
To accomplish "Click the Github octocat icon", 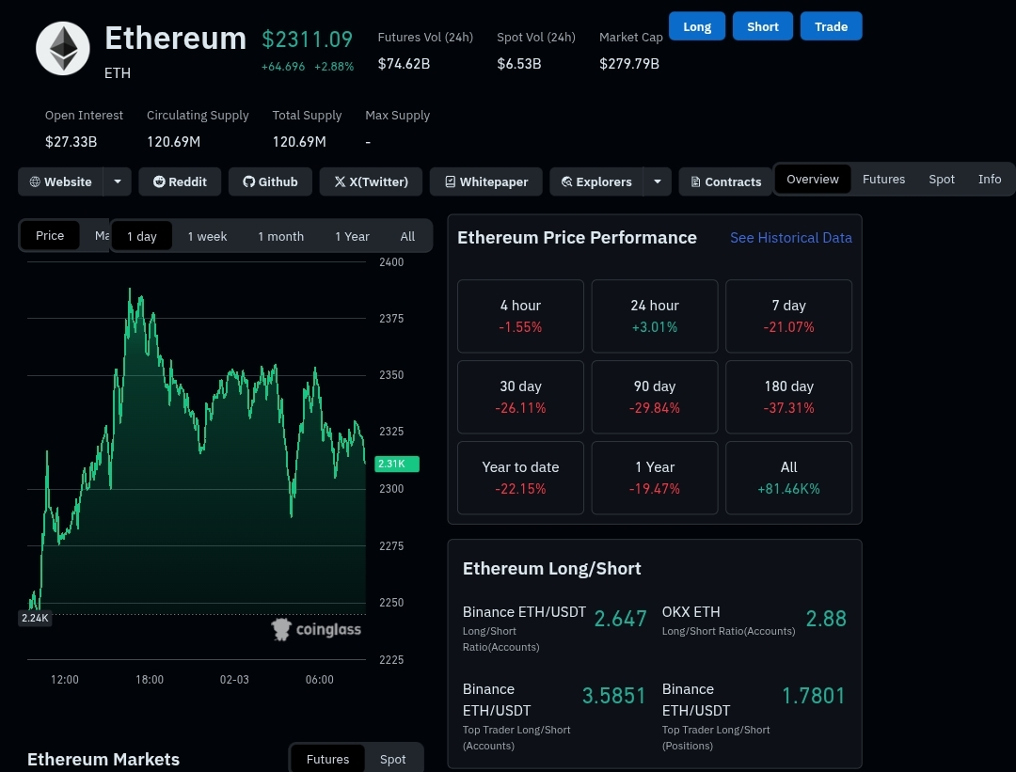I will (x=248, y=182).
